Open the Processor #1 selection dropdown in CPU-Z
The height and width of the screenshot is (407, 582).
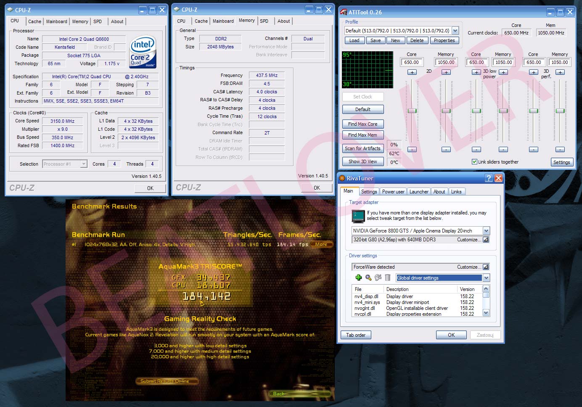tap(84, 164)
